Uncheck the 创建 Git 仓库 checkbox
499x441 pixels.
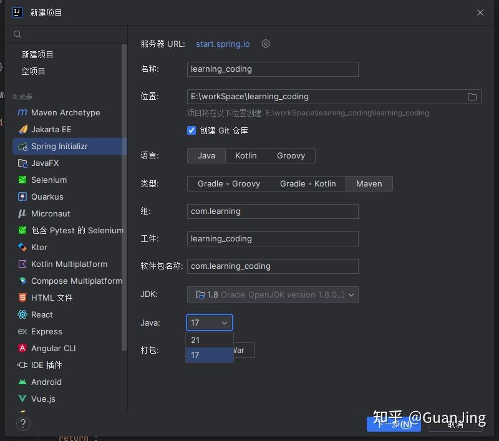pyautogui.click(x=191, y=130)
